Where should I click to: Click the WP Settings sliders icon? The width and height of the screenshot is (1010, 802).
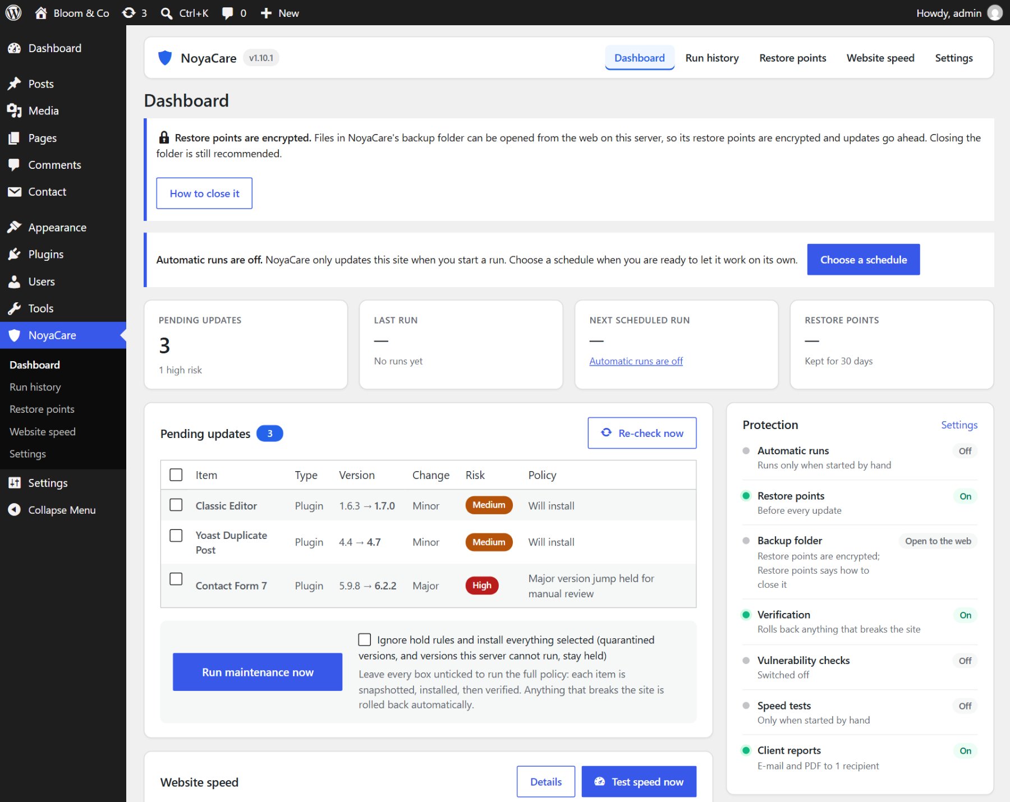click(x=15, y=483)
